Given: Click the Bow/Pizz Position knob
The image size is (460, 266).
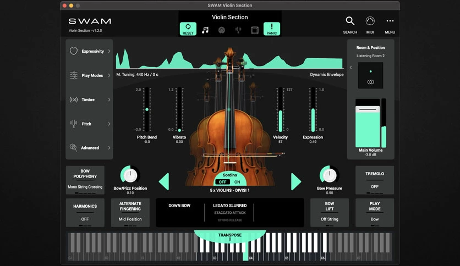Looking at the screenshot, I should 130,175.
